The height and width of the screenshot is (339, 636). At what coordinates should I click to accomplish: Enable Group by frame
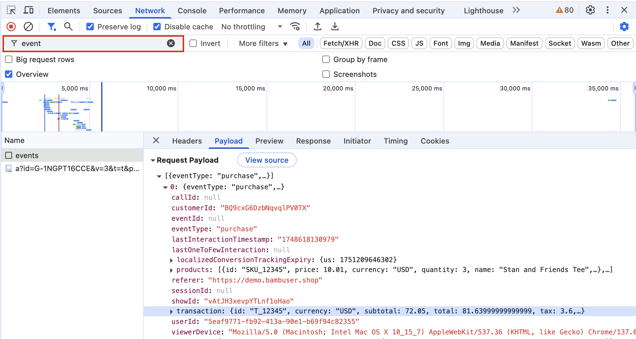coord(326,59)
